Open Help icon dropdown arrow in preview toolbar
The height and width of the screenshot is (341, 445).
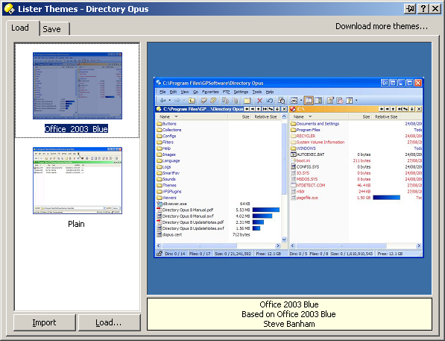(x=356, y=100)
